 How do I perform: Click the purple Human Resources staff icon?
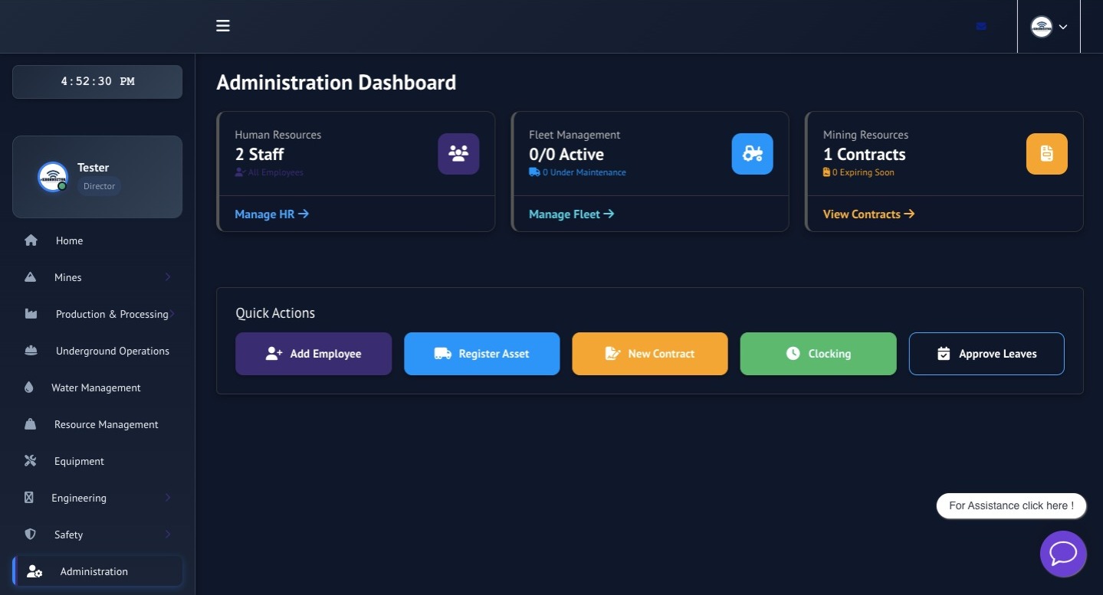point(458,153)
